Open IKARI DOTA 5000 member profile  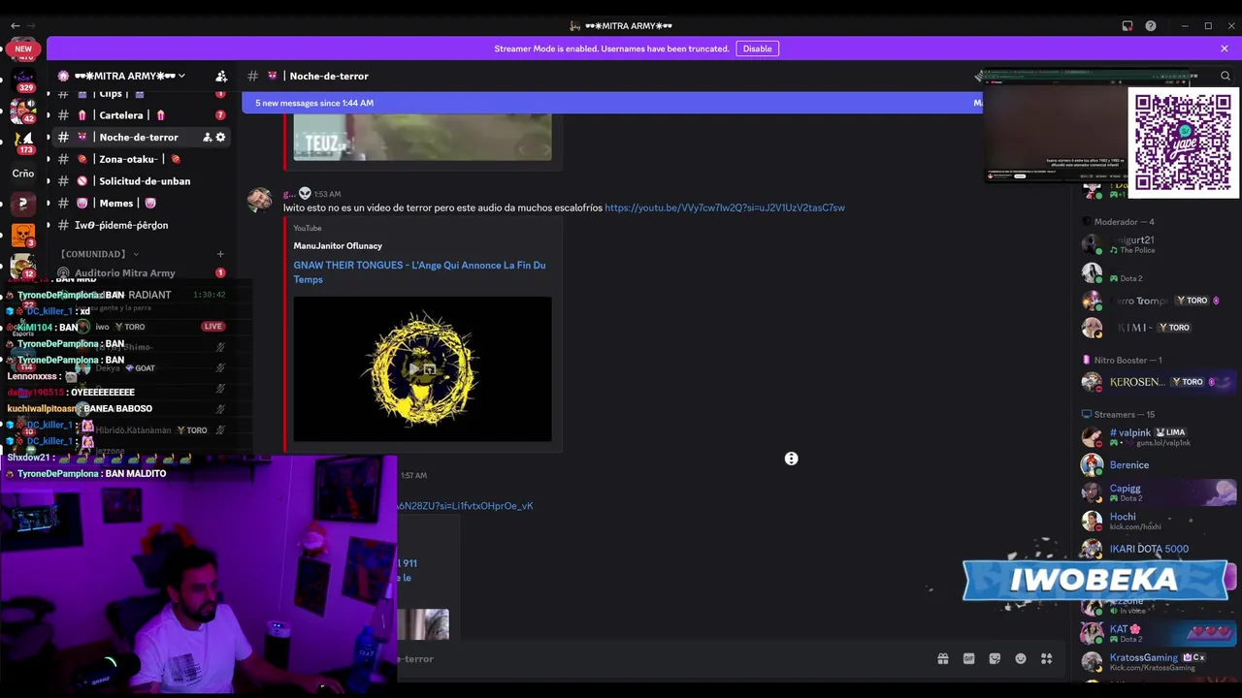[x=1158, y=549]
